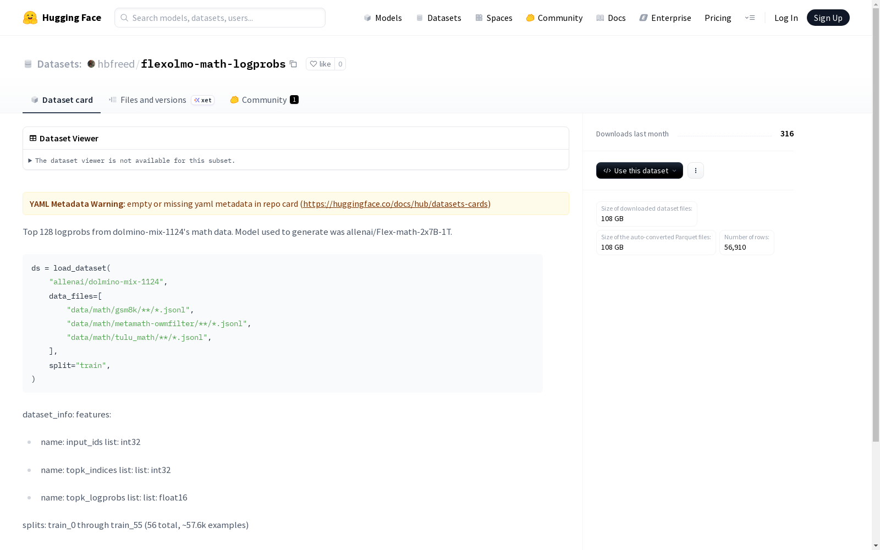Open the Docs page
Viewport: 880px width, 550px height.
[x=611, y=18]
